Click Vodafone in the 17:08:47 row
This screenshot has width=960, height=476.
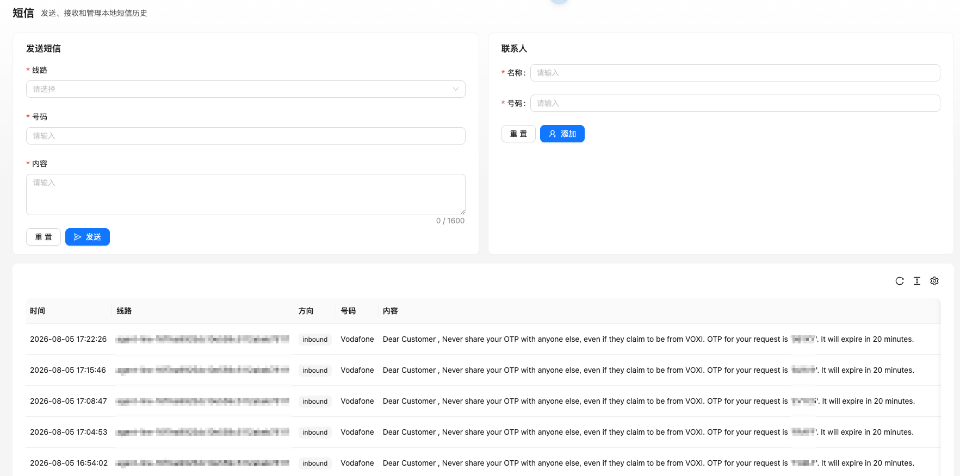[357, 401]
